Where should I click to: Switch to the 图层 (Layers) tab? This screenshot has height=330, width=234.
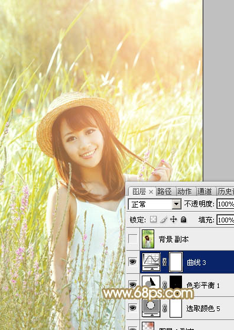tap(139, 191)
